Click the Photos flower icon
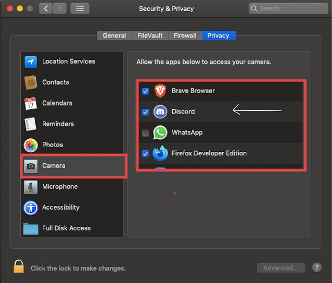This screenshot has height=283, width=332. [31, 145]
